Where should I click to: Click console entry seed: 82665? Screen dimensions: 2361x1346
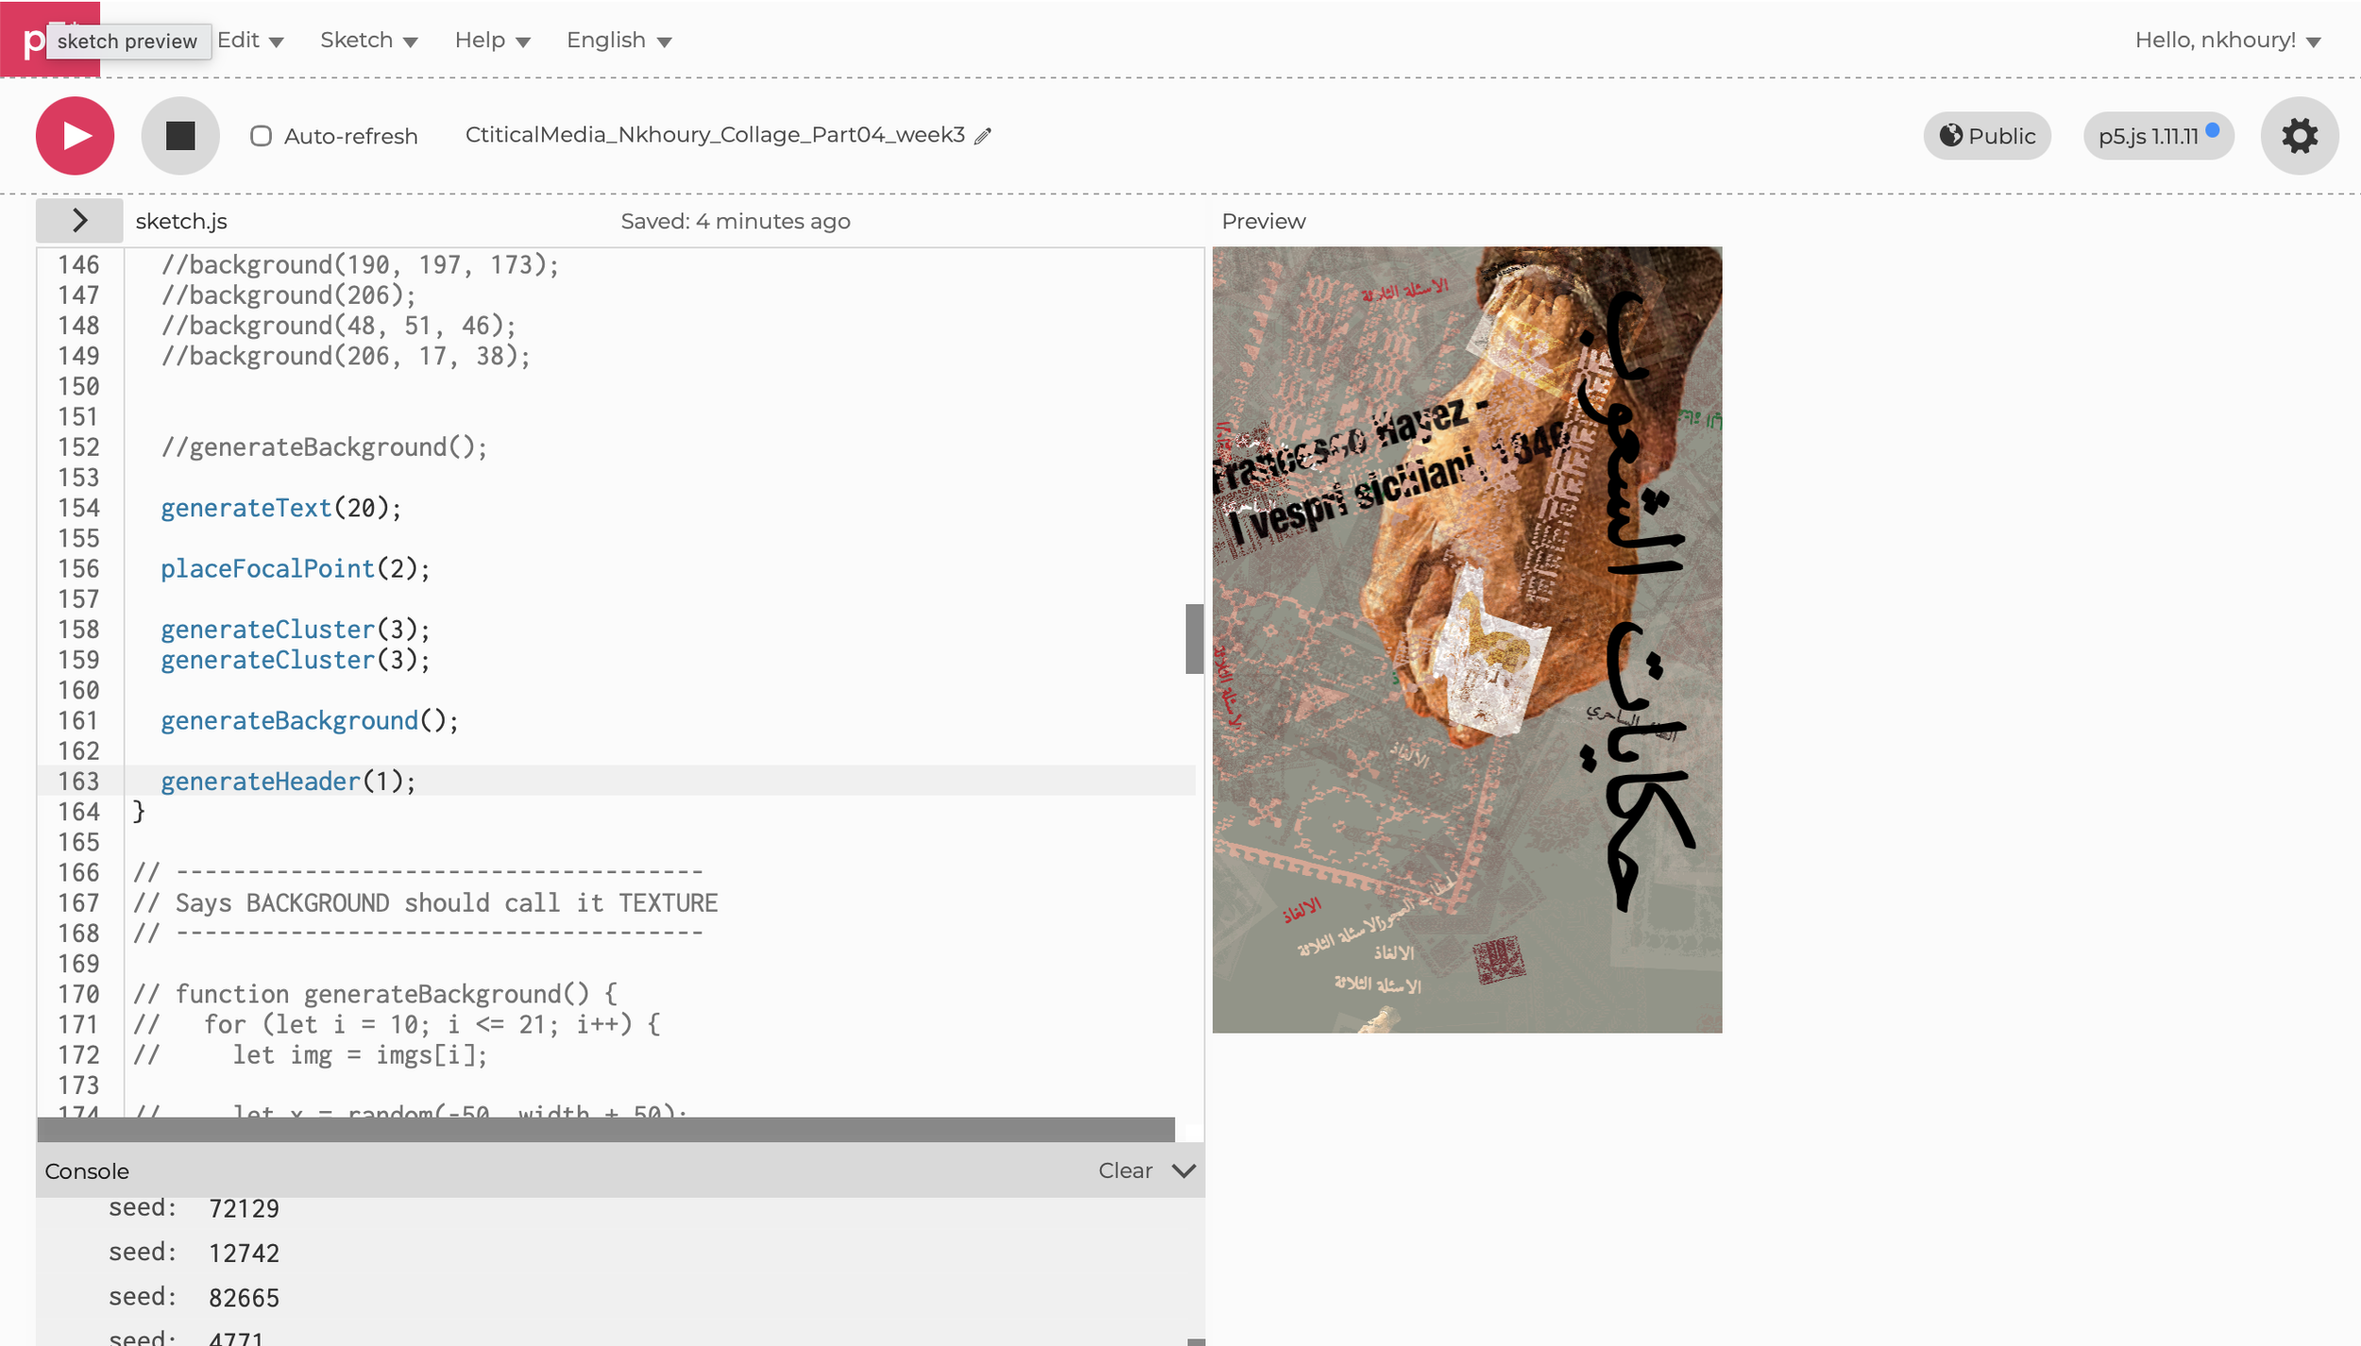194,1297
